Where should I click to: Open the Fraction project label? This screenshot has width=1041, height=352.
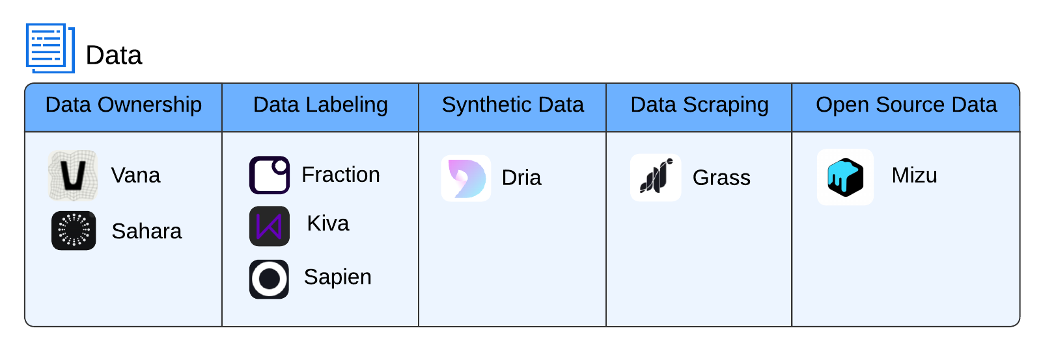click(x=340, y=175)
